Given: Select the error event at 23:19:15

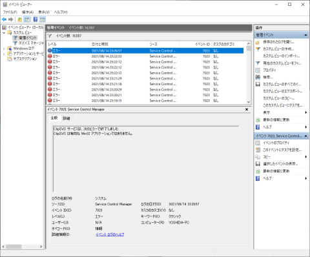Looking at the screenshot, I should 145,101.
